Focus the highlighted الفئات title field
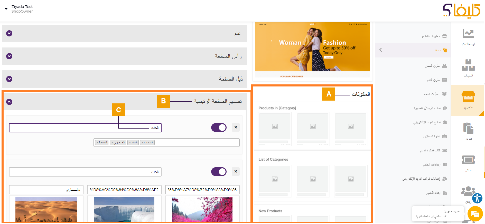The image size is (485, 224). tap(85, 128)
